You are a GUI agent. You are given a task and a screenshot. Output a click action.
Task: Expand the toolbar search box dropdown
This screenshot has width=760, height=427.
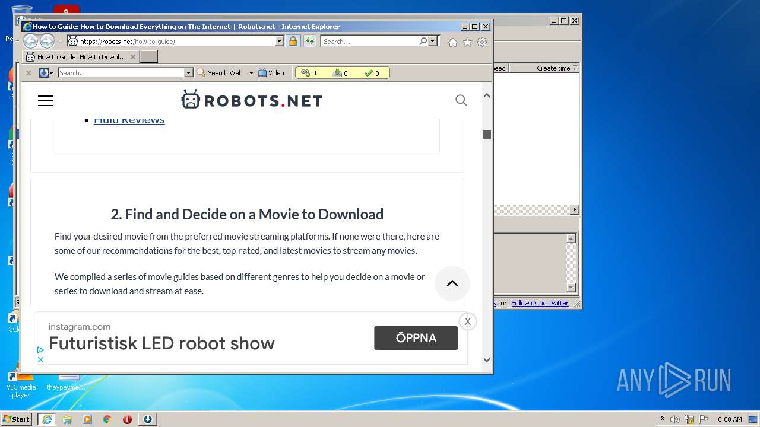[x=189, y=73]
